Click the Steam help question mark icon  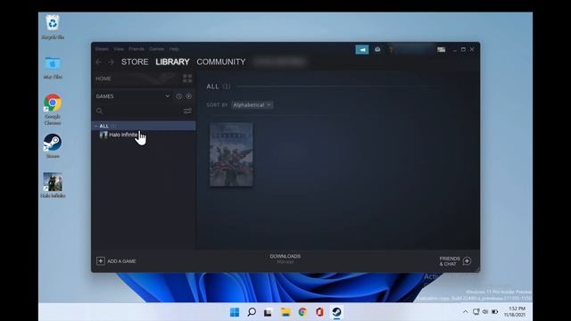point(391,50)
